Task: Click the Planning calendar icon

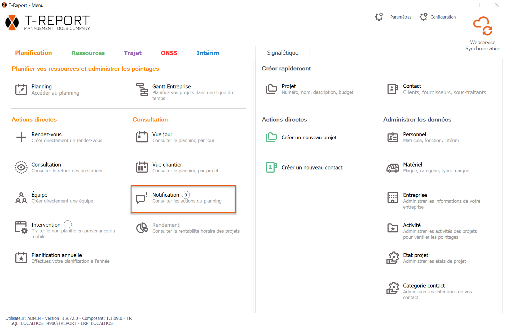Action: pyautogui.click(x=21, y=89)
